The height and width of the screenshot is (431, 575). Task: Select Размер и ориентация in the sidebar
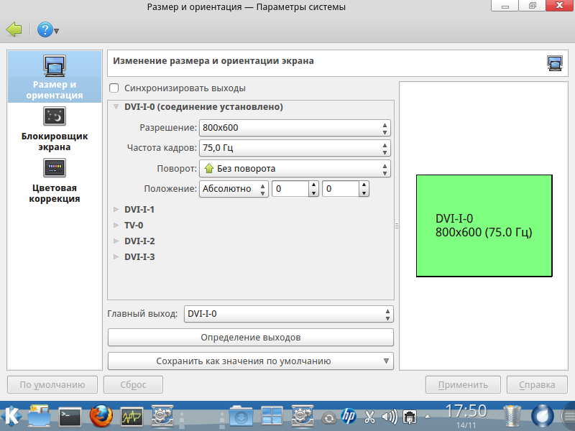pos(55,77)
